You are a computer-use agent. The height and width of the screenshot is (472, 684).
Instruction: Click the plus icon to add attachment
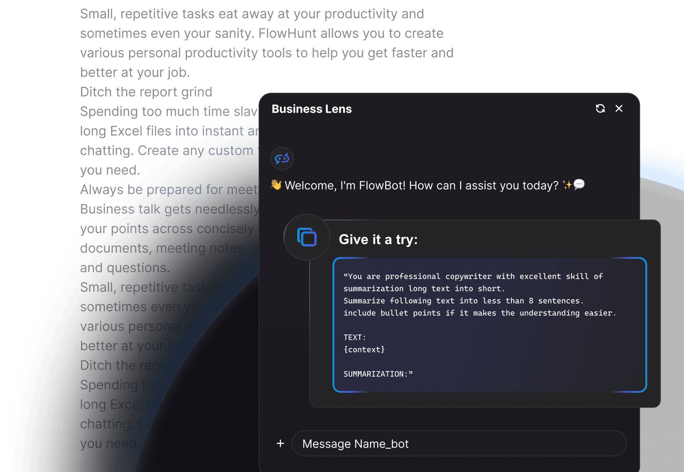pyautogui.click(x=280, y=444)
